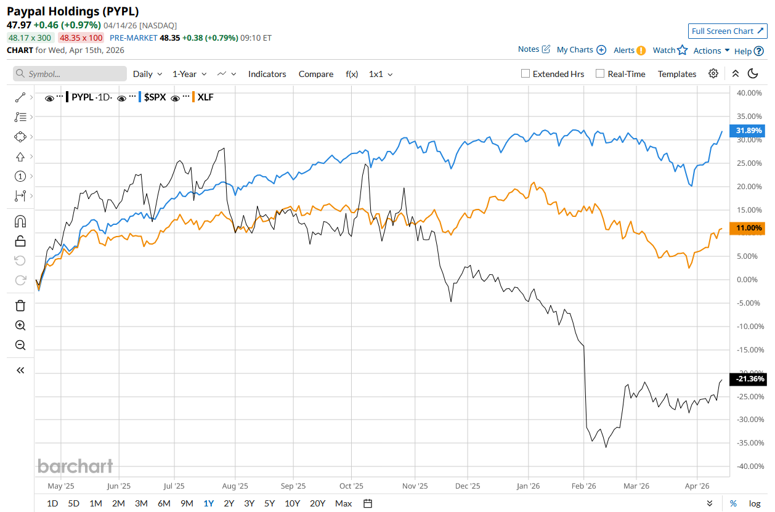Viewport: 775px width, 512px height.
Task: Open the Actions dropdown menu
Action: coord(711,51)
